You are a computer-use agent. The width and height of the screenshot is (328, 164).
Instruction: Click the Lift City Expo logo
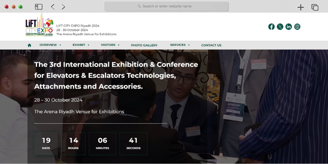pos(39,25)
